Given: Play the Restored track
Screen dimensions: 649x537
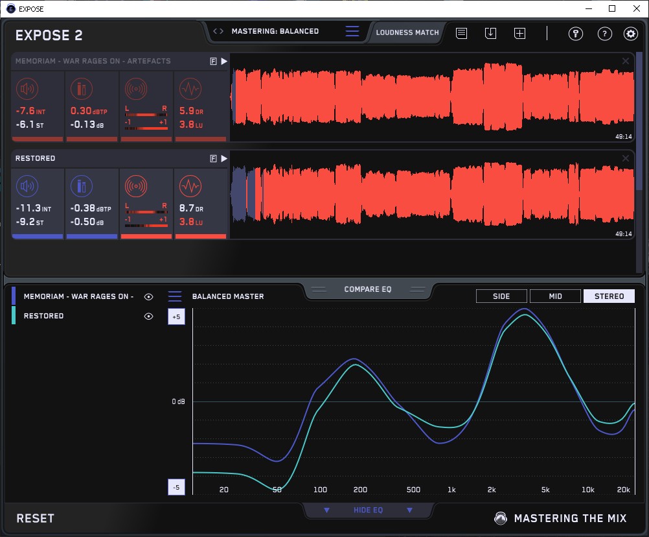Looking at the screenshot, I should (224, 158).
